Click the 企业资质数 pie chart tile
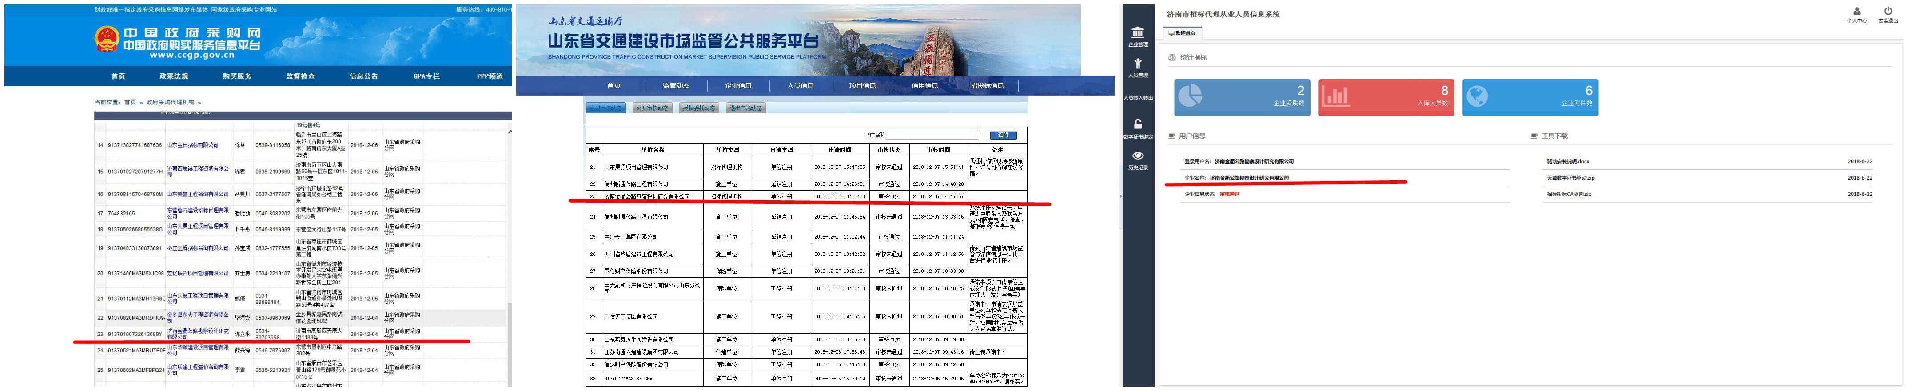The height and width of the screenshot is (391, 1908). point(1241,97)
